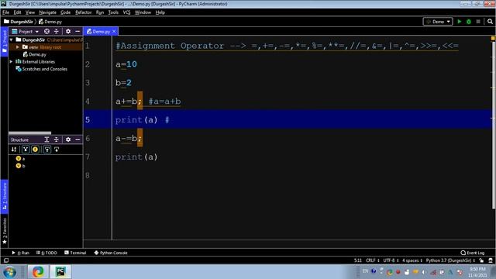Viewport: 496px width, 279px height.
Task: Open the File menu
Action: (x=5, y=12)
